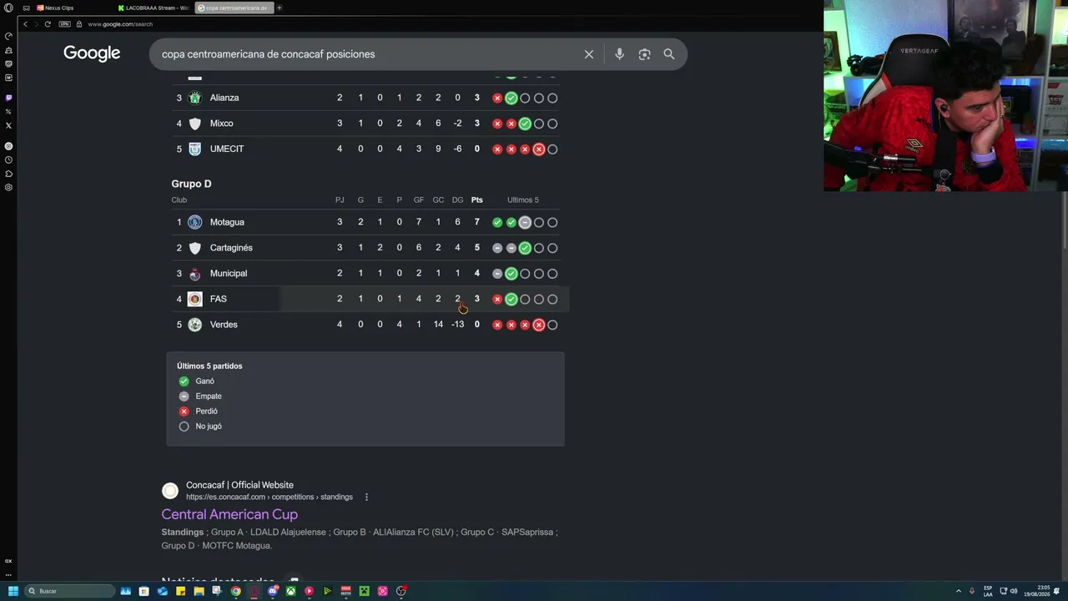
Task: Open the Motagua team row
Action: pos(365,222)
